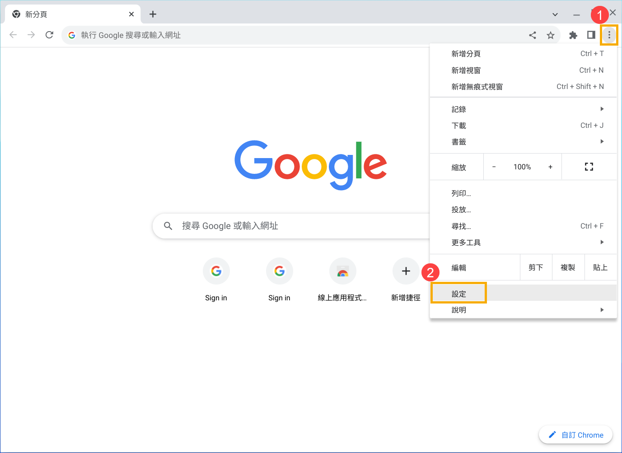The width and height of the screenshot is (622, 453).
Task: Enter fullscreen mode via the icon
Action: [x=589, y=167]
